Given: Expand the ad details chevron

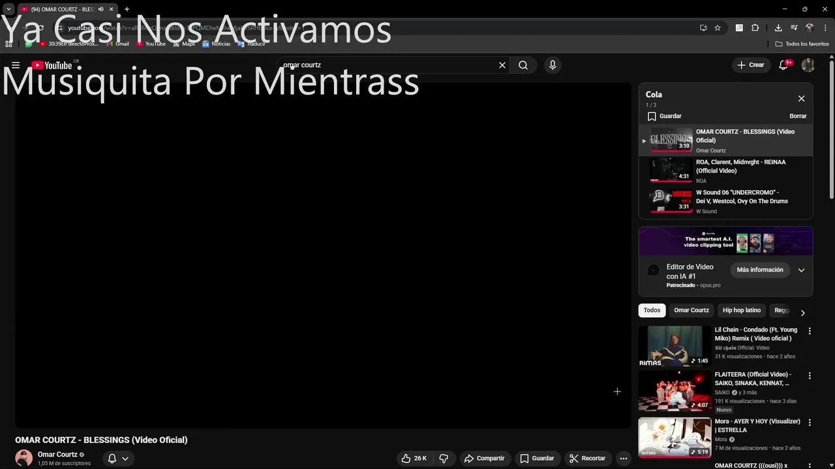Looking at the screenshot, I should 801,270.
